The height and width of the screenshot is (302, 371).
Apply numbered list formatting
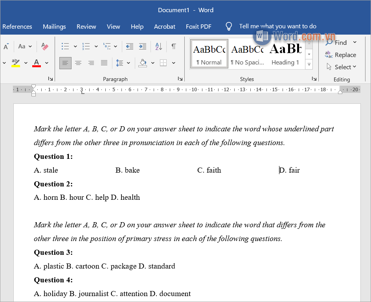pos(86,46)
